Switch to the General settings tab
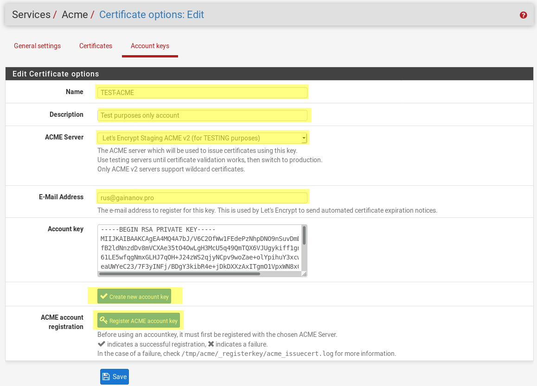The width and height of the screenshot is (537, 386). [37, 46]
